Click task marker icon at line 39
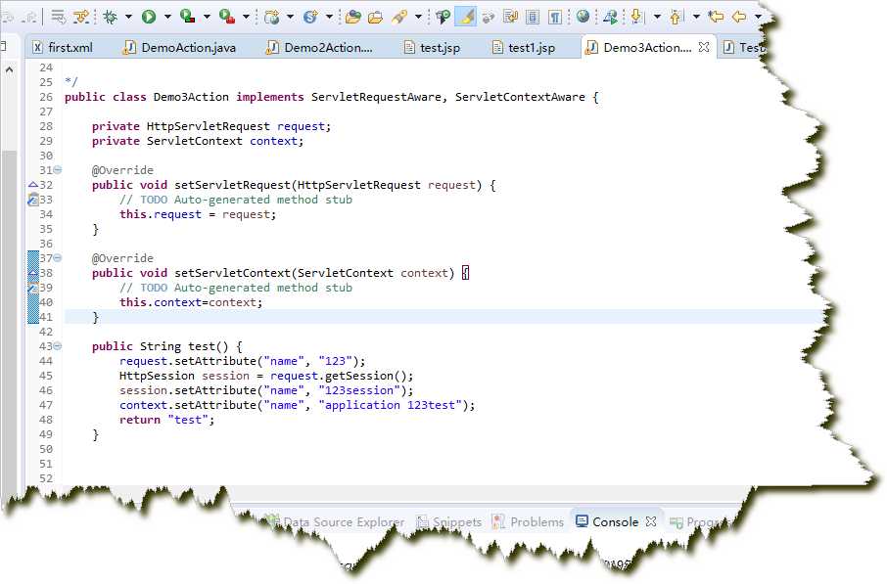This screenshot has height=584, width=887. [x=33, y=288]
